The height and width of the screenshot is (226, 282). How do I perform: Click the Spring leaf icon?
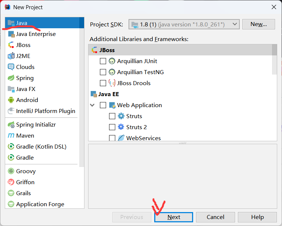tap(11, 78)
